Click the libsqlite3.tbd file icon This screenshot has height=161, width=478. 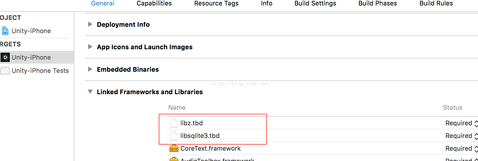174,136
